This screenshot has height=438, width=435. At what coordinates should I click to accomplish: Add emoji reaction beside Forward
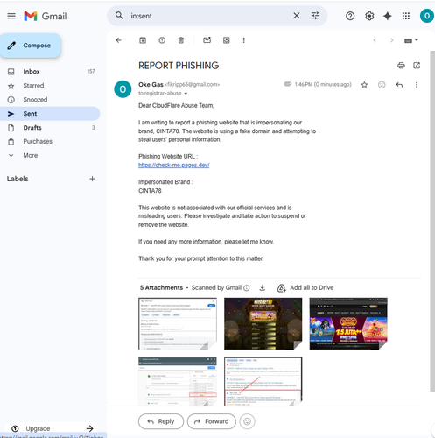click(x=247, y=421)
